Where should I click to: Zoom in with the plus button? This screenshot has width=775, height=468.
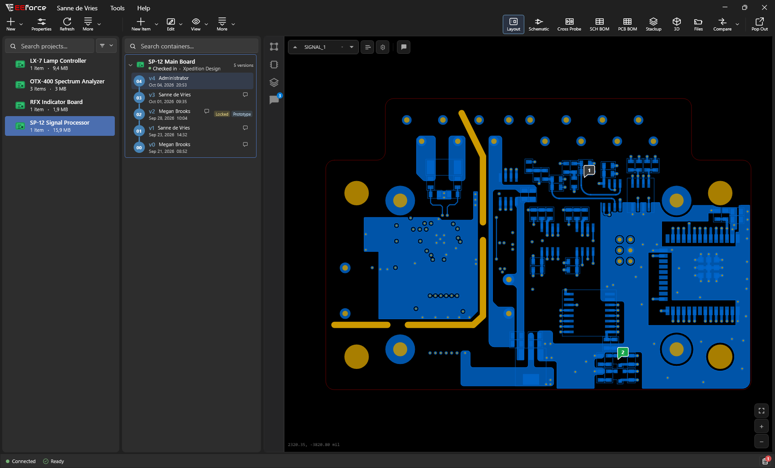tap(762, 426)
